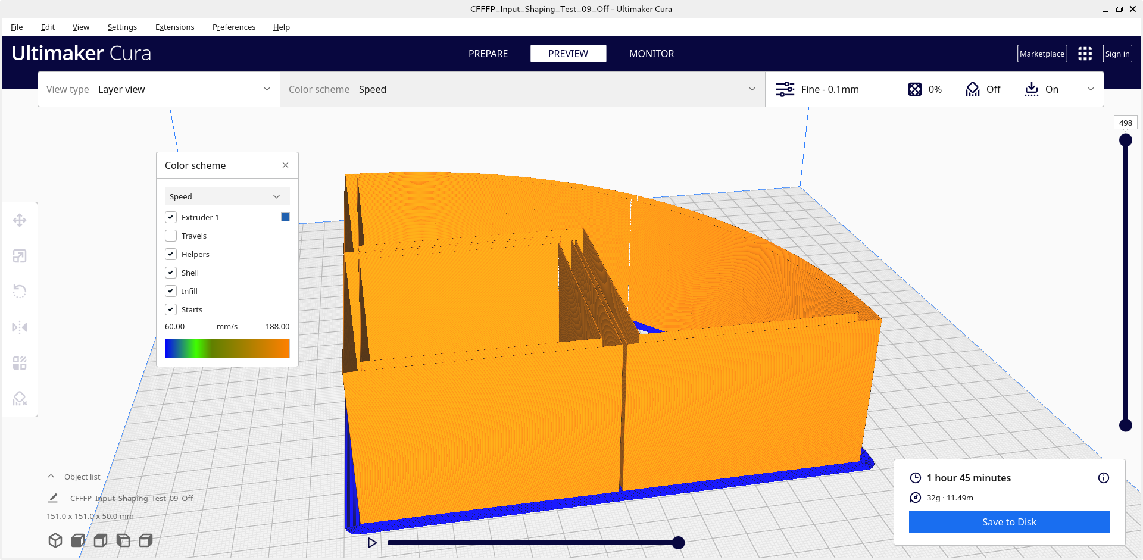
Task: Select the Support blocker tool
Action: tap(20, 398)
